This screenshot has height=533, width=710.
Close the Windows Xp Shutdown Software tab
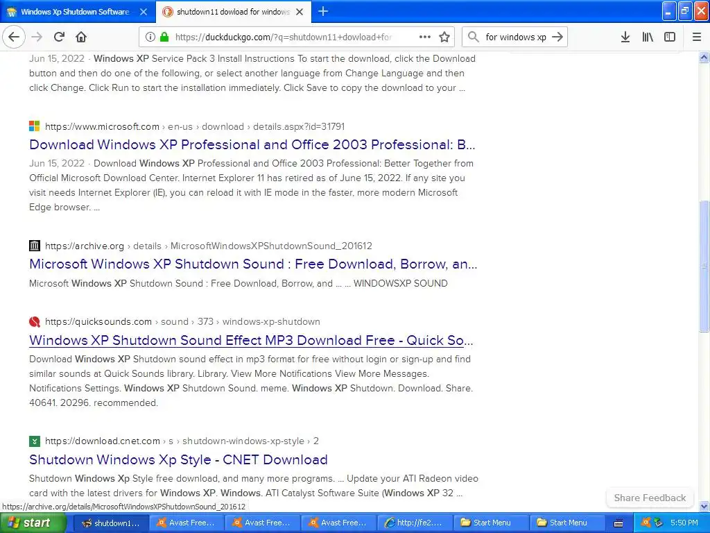click(x=143, y=12)
